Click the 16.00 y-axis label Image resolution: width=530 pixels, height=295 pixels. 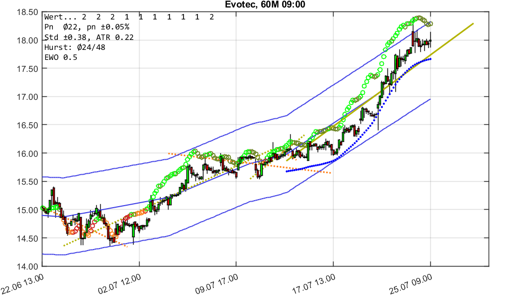point(27,154)
